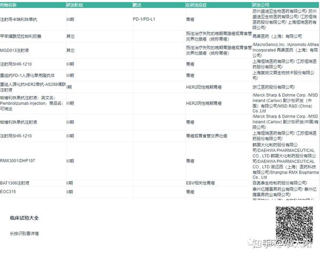This screenshot has height=257, width=320.
Task: Select 重组人源化抗HER2单抗-AS269偶联注射液 cell
Action: (33, 87)
